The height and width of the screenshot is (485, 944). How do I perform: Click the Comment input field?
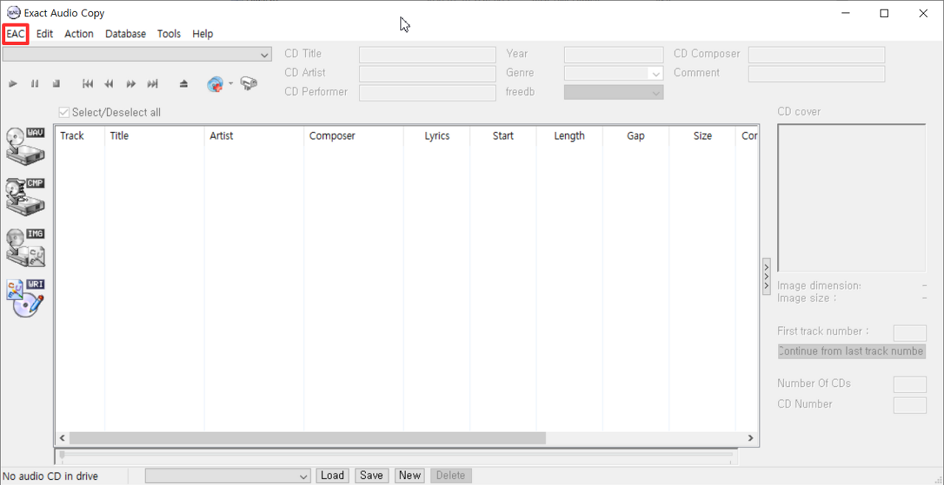pos(816,74)
